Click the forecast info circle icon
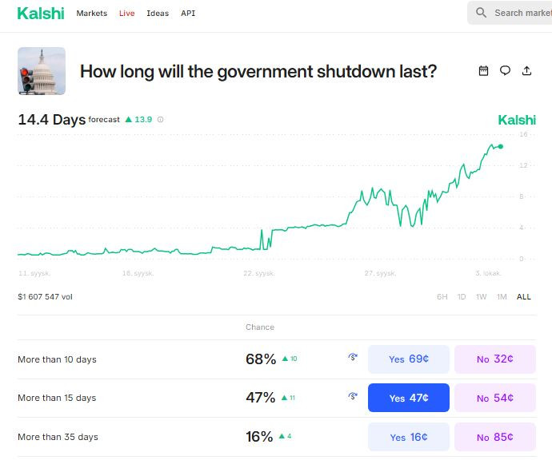 [161, 120]
